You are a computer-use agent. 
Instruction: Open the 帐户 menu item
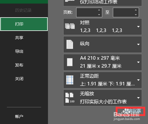click(19, 116)
